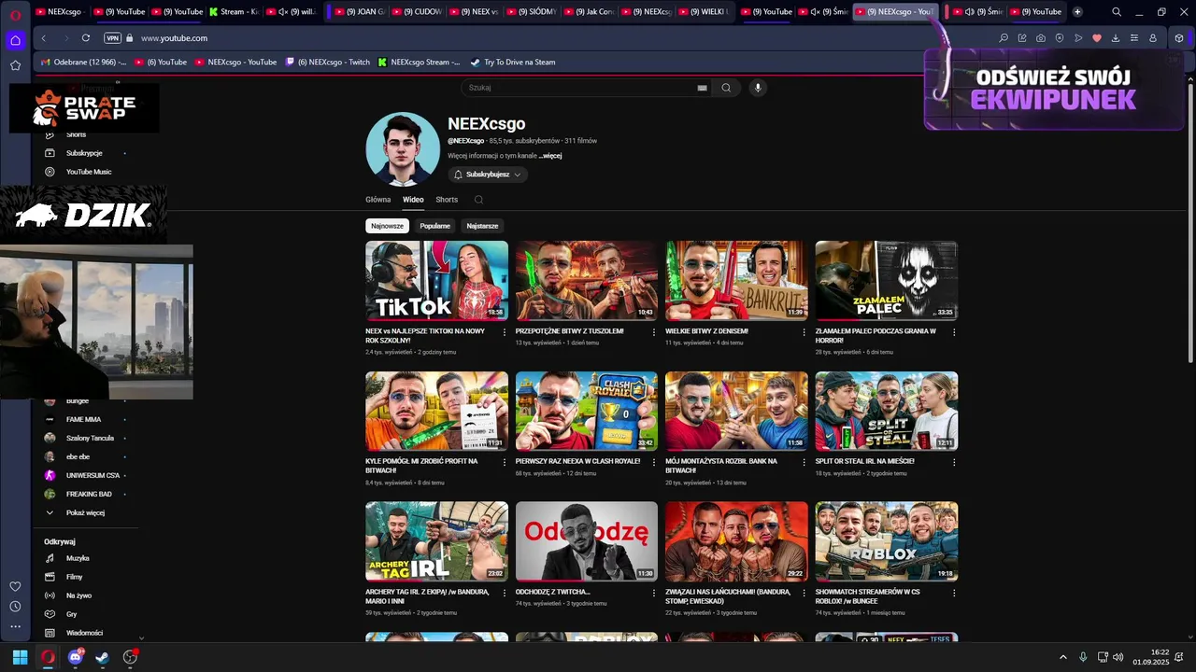Click the VPN badge in address bar
This screenshot has width=1196, height=672.
(113, 38)
